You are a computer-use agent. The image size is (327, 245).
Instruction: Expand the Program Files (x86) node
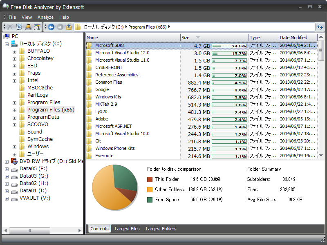14,110
